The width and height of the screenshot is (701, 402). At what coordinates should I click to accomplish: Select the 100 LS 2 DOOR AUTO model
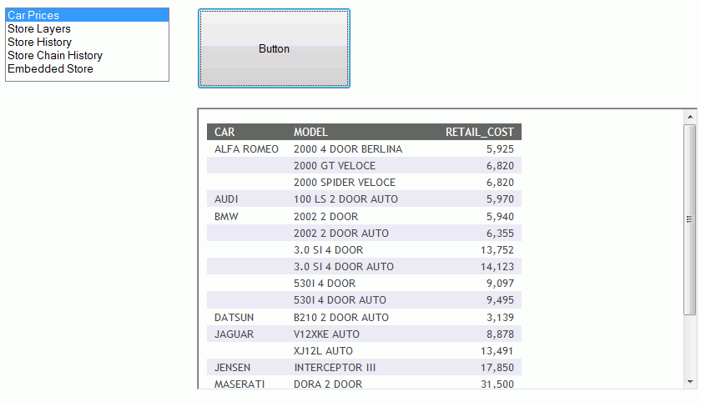[x=345, y=199]
